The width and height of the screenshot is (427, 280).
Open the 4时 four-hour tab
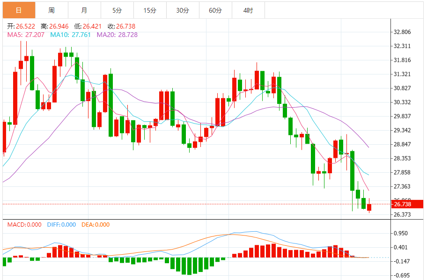[x=248, y=10]
